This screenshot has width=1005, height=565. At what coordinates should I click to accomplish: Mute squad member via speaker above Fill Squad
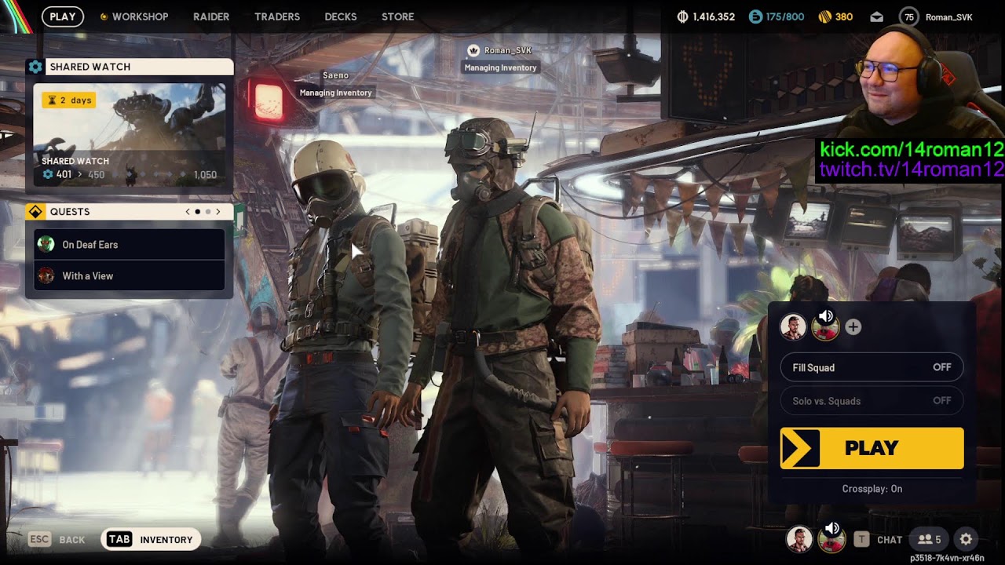826,316
